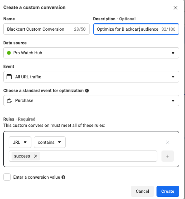Remove the success keyword chip
The image size is (185, 199).
point(36,156)
